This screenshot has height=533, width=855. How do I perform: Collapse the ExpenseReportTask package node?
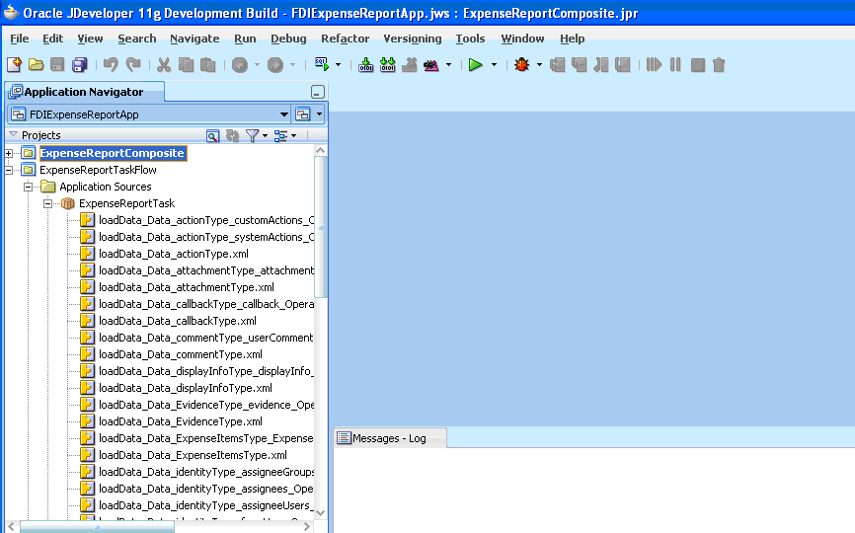[48, 204]
